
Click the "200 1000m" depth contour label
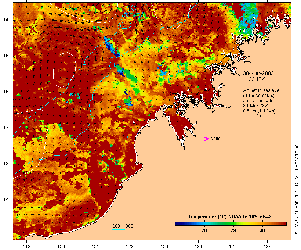[124, 226]
